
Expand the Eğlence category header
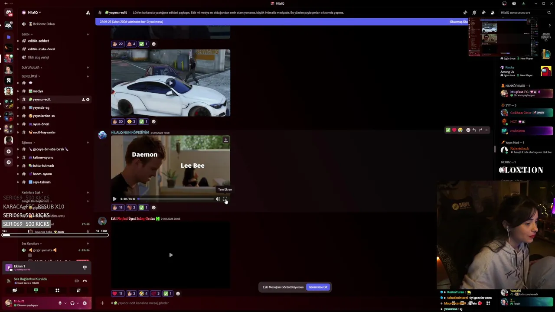[x=28, y=143]
